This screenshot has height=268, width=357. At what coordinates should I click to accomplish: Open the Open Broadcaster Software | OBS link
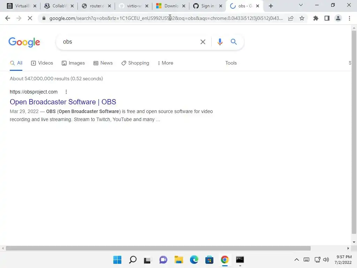tap(63, 102)
